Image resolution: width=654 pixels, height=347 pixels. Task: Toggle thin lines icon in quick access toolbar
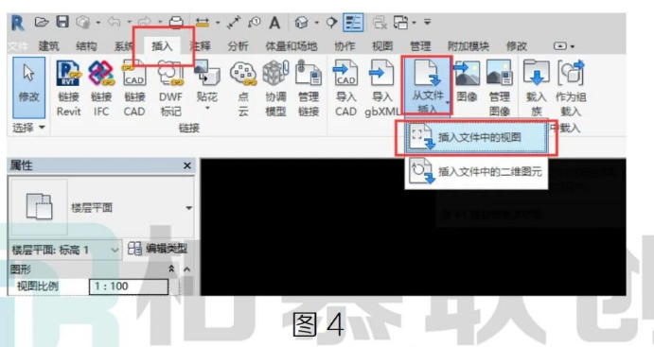[x=353, y=23]
